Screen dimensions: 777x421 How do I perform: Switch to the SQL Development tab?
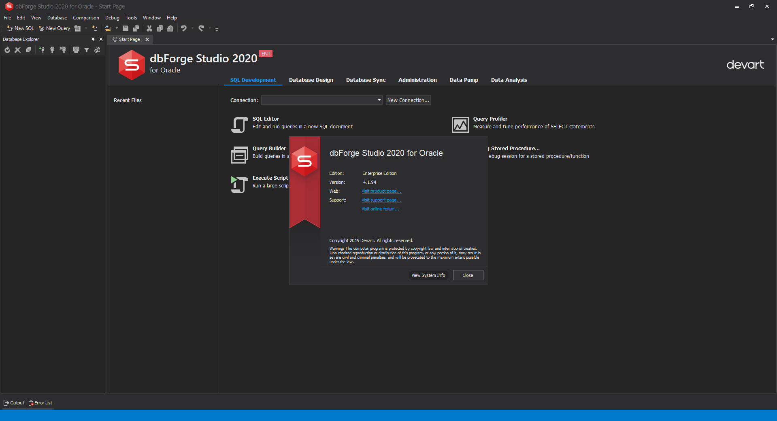click(x=253, y=80)
